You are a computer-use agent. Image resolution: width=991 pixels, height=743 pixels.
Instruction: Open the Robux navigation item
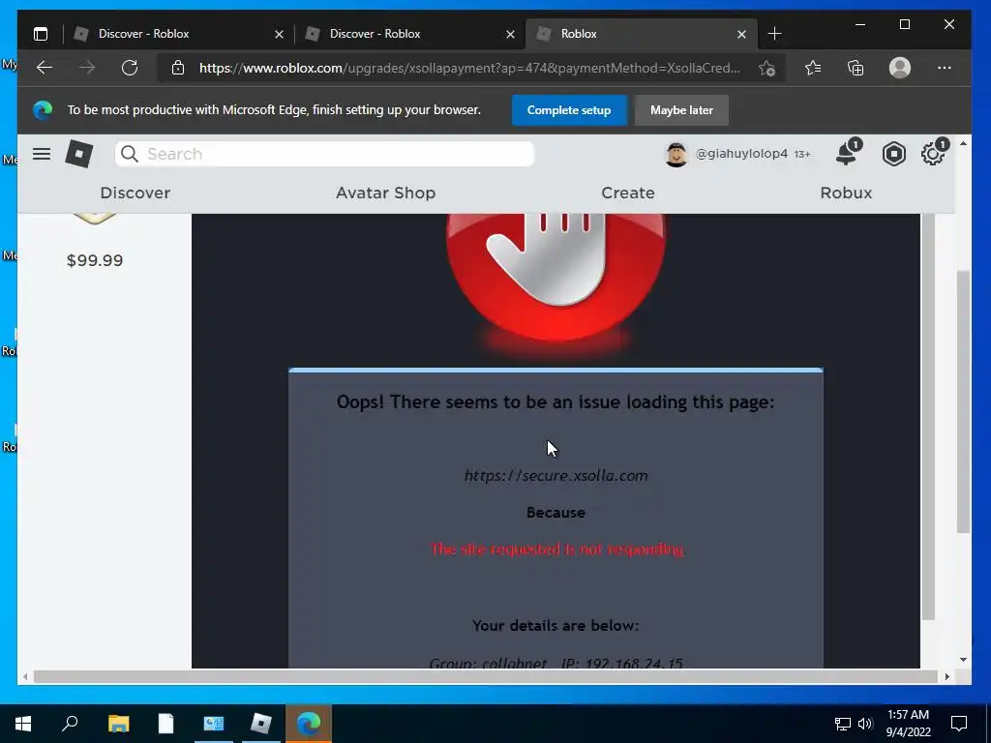tap(846, 193)
